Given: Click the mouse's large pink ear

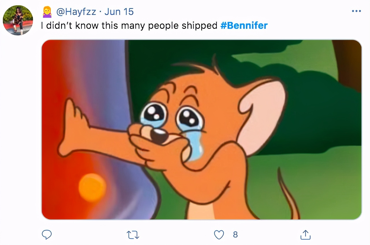Looking at the screenshot, I should pyautogui.click(x=263, y=110).
